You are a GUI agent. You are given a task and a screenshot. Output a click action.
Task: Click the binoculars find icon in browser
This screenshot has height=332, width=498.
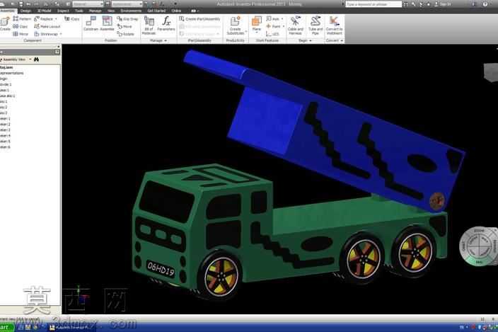point(36,59)
